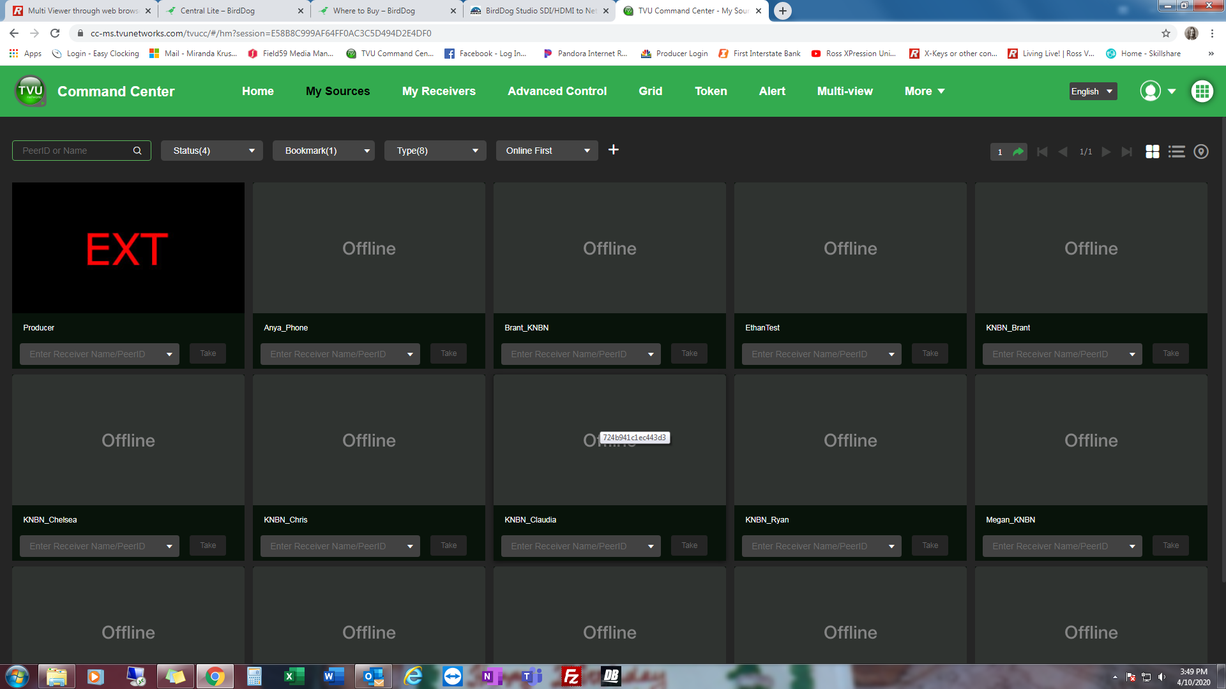Click the TVU logo

click(30, 91)
